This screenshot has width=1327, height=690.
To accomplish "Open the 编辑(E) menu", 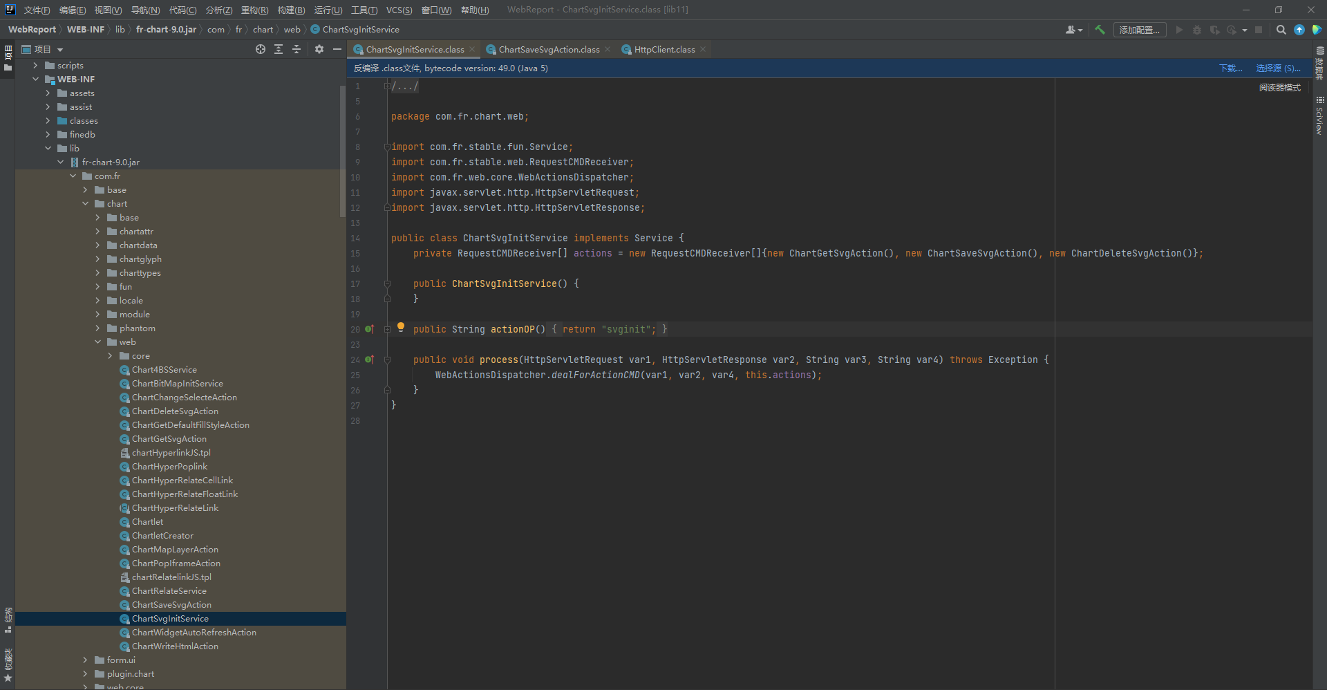I will tap(73, 10).
